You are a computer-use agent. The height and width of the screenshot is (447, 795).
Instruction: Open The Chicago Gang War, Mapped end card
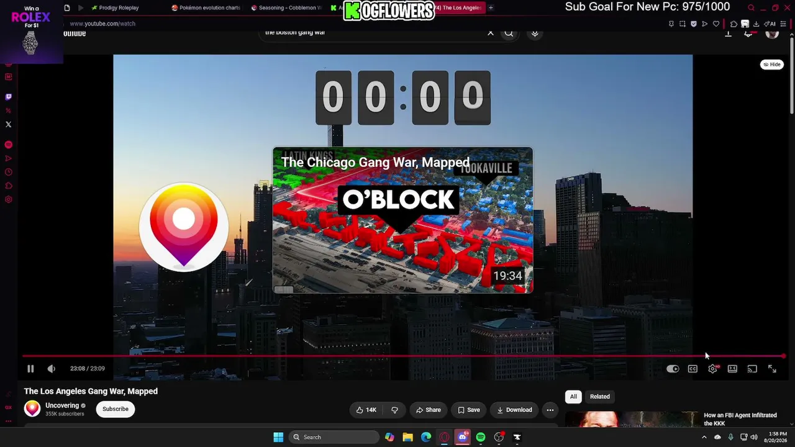coord(402,220)
